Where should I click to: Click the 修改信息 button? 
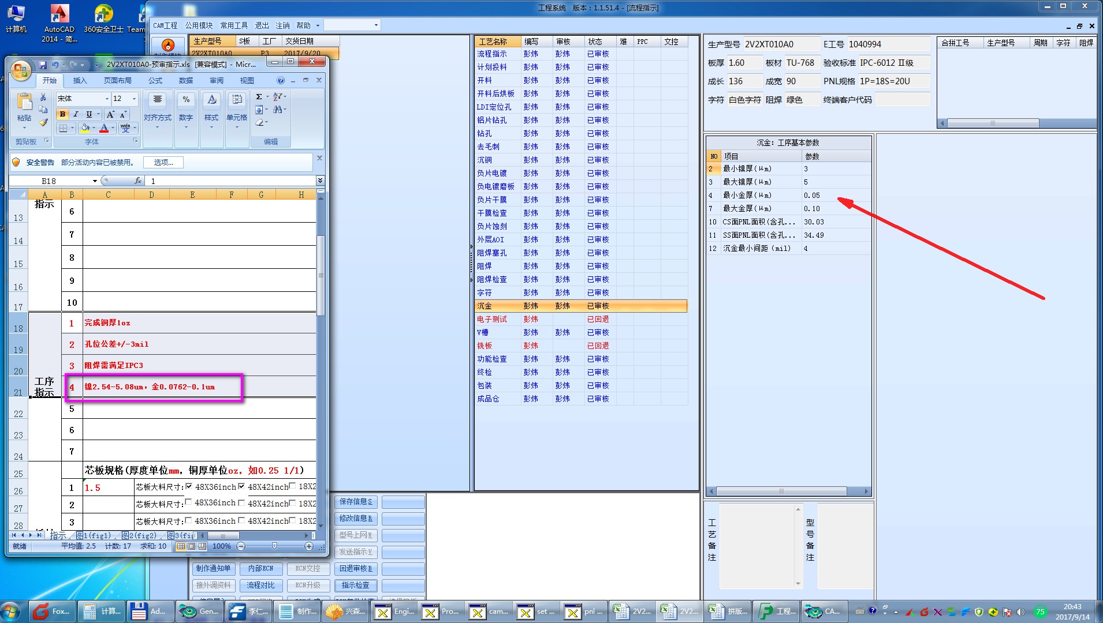click(356, 519)
